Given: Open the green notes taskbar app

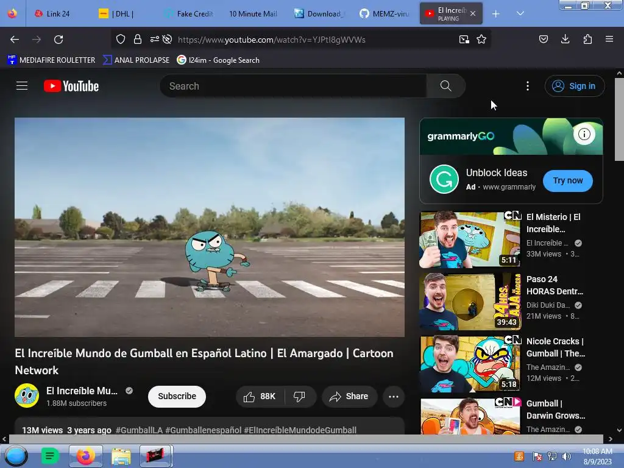Looking at the screenshot, I should (x=50, y=456).
